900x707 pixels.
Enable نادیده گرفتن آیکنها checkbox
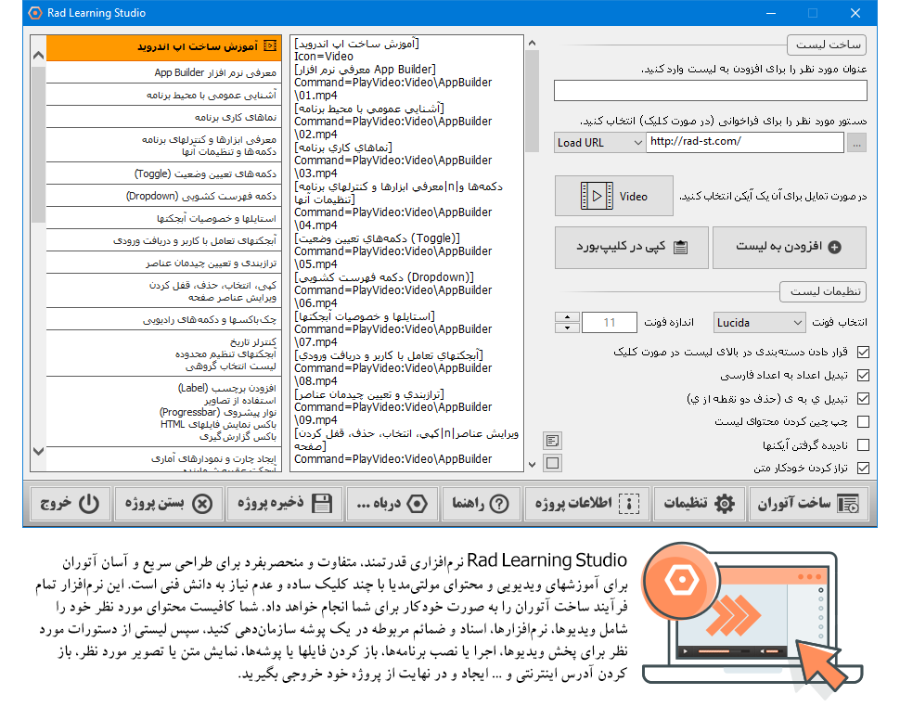863,444
